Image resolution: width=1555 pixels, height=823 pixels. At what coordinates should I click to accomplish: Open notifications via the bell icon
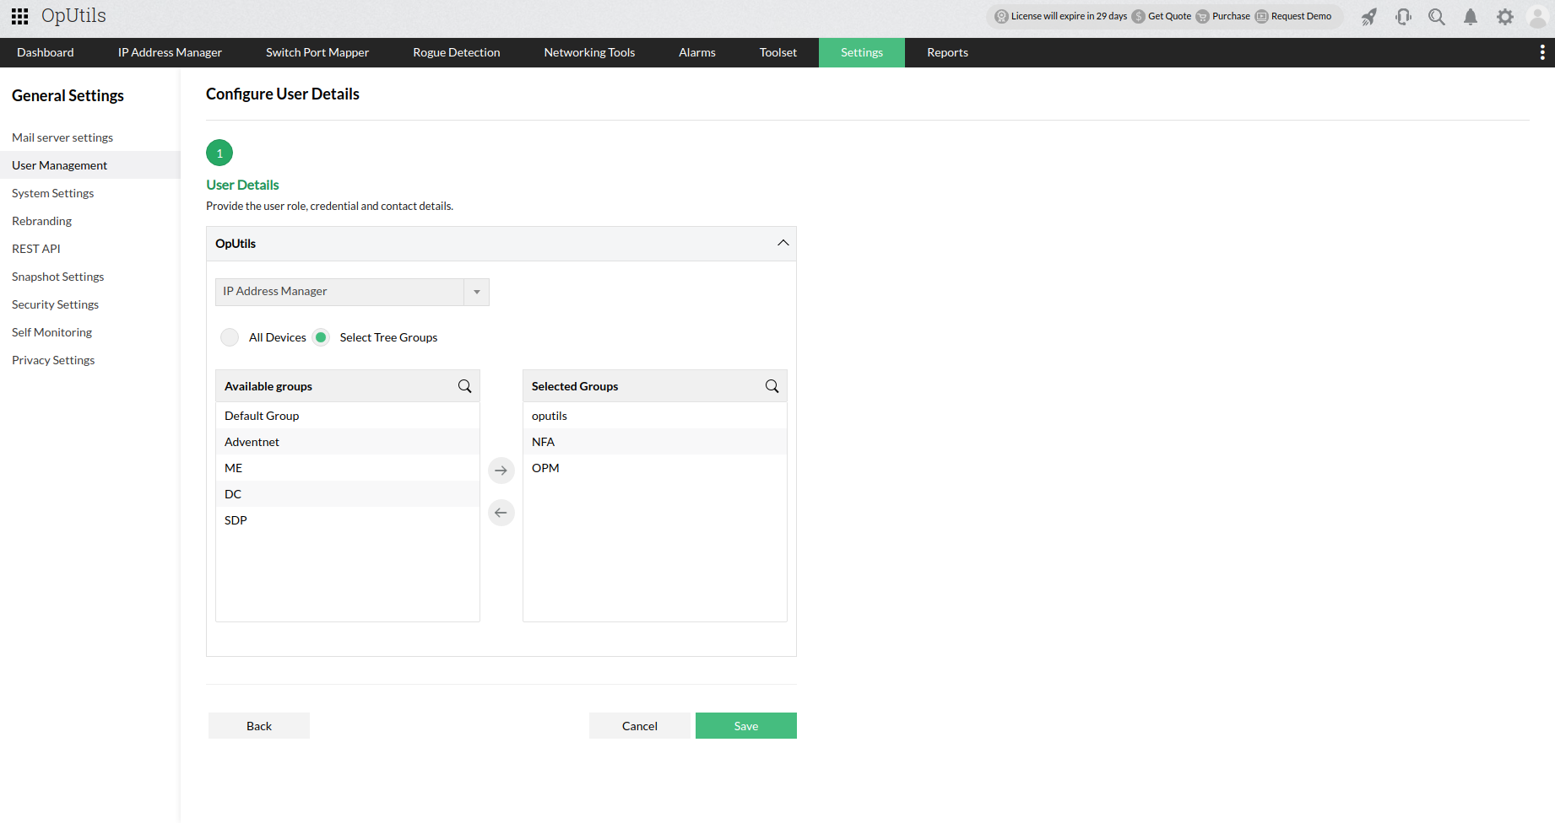pos(1471,16)
